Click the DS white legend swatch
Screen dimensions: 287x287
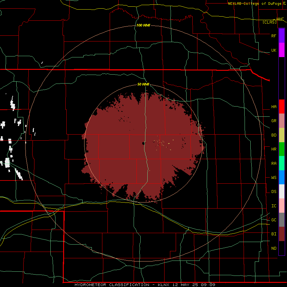pyautogui.click(x=282, y=191)
